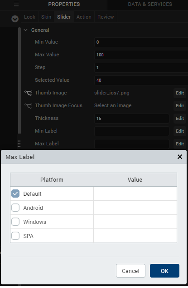Collapse the General section
188x288 pixels.
(x=26, y=30)
